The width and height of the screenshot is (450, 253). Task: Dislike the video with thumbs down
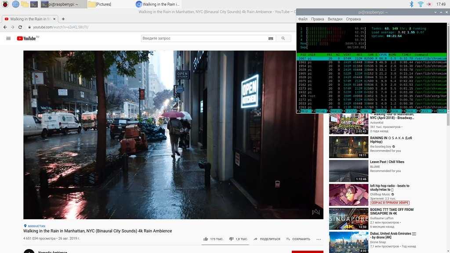pos(231,239)
